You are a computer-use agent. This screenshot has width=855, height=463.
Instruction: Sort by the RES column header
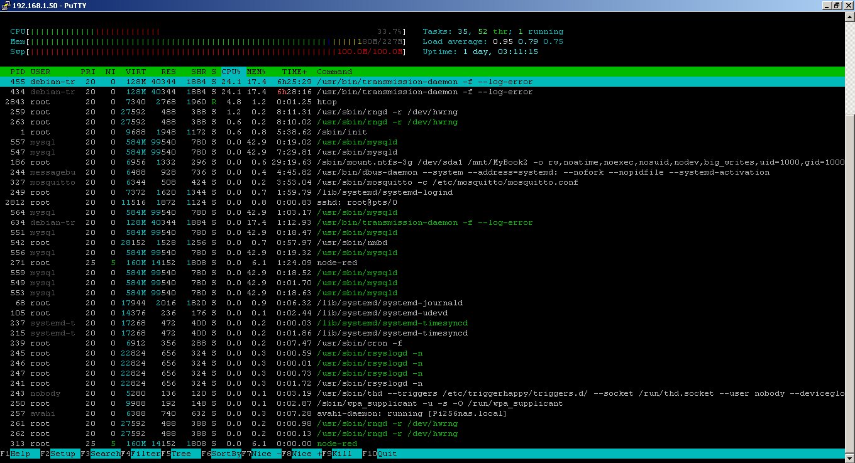pos(168,72)
